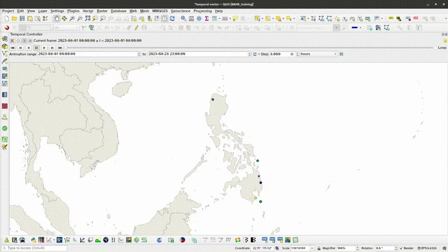
Task: Click the Refresh map canvas icon
Action: click(x=172, y=18)
